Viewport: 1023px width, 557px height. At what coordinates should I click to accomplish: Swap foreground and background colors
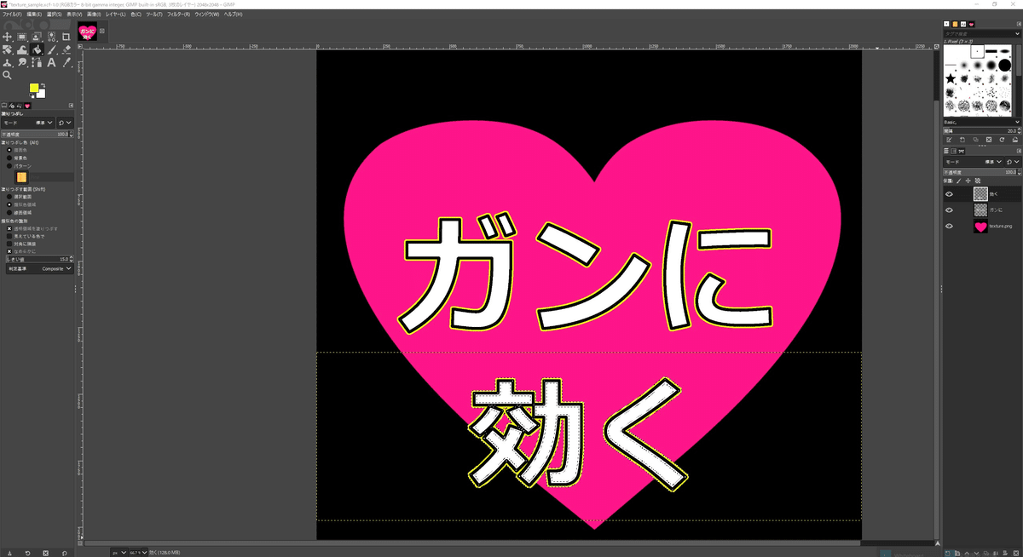[43, 85]
